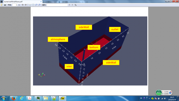Image resolution: width=179 pixels, height=101 pixels.
Task: Open Firefox from the taskbar
Action: coord(14,98)
